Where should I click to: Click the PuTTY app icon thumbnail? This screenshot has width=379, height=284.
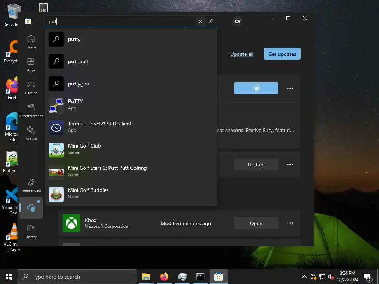56,105
